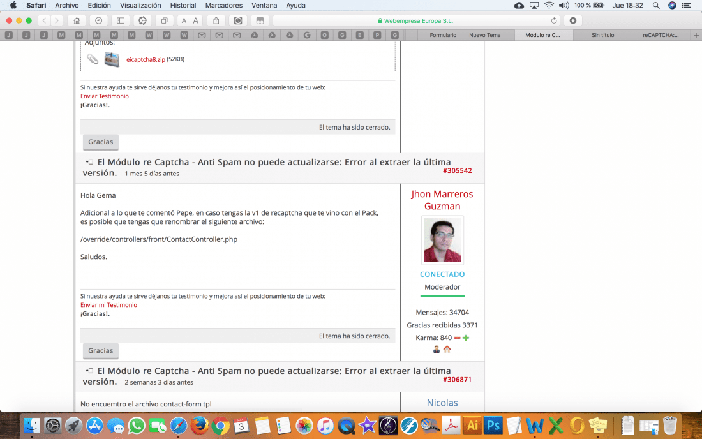The image size is (702, 439).
Task: Download the eicaptcha8.zip attachment
Action: (x=146, y=59)
